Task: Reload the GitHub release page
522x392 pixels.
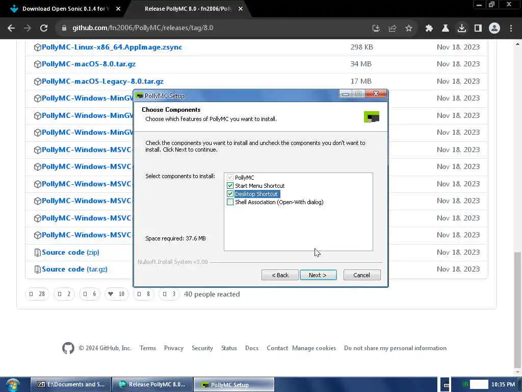Action: click(44, 28)
